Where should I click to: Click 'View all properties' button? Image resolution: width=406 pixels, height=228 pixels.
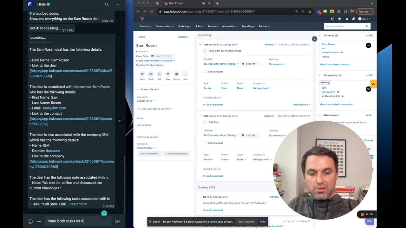coord(149,154)
